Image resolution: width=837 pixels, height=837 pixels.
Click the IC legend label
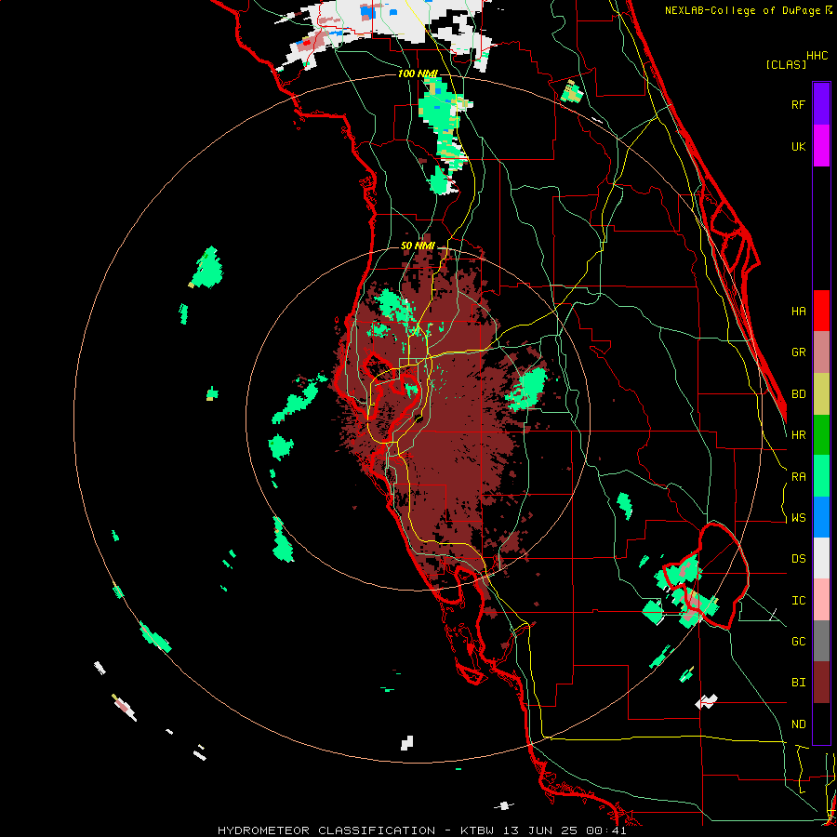pyautogui.click(x=798, y=601)
